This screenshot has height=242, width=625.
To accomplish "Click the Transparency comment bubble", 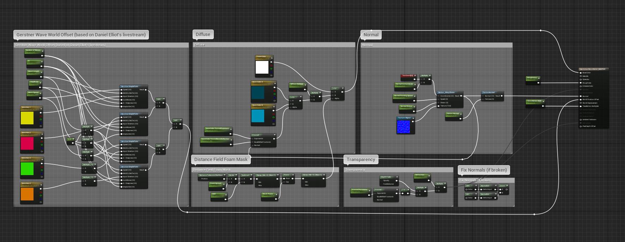I will coord(361,159).
